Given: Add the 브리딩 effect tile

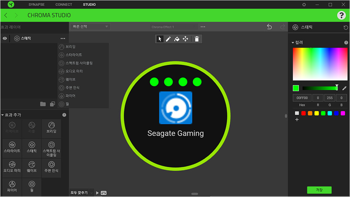Looking at the screenshot, I should pyautogui.click(x=51, y=129).
